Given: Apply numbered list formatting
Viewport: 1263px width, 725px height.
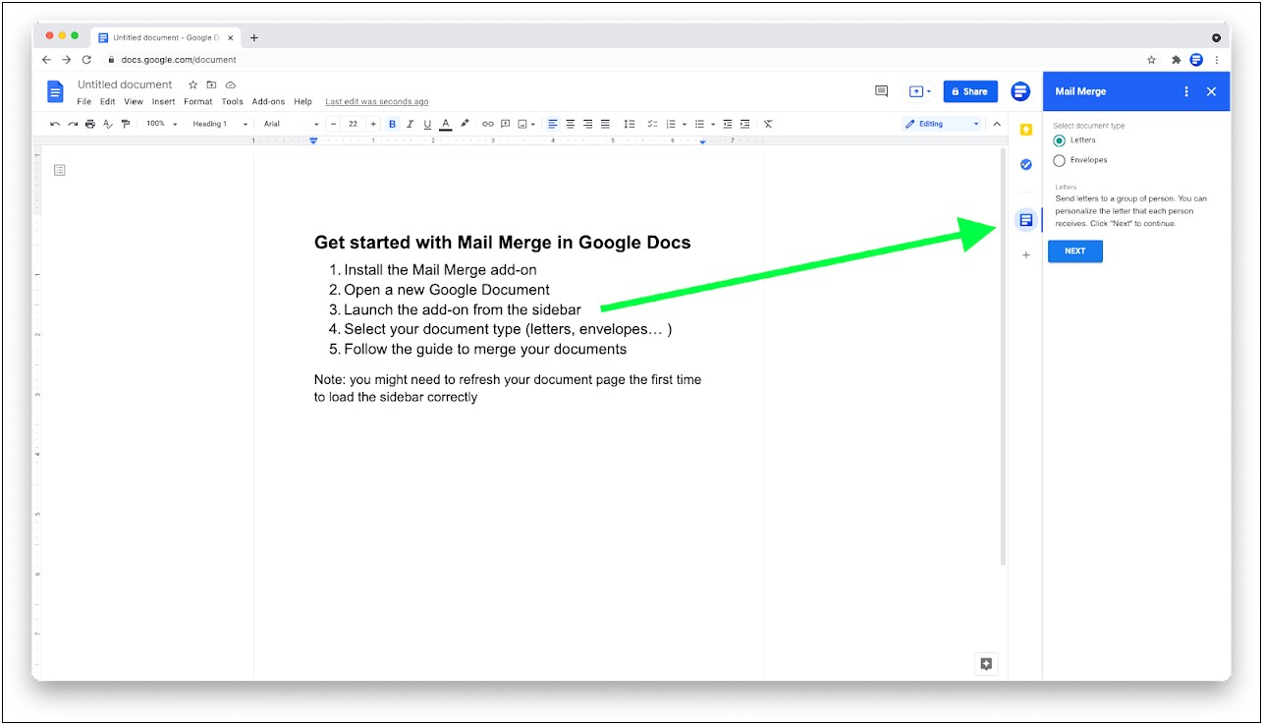Looking at the screenshot, I should point(672,124).
